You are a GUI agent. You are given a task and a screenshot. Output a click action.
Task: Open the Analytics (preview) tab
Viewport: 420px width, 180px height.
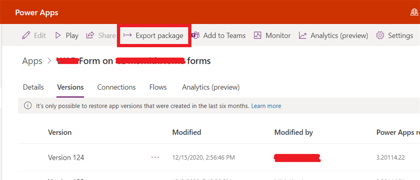pyautogui.click(x=211, y=87)
